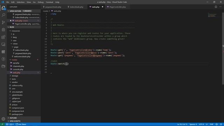Start Live Share from status bar
224x126 pixels.
(21, 124)
